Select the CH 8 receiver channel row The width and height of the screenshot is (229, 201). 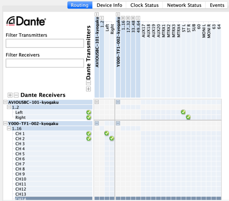(x=20, y=169)
